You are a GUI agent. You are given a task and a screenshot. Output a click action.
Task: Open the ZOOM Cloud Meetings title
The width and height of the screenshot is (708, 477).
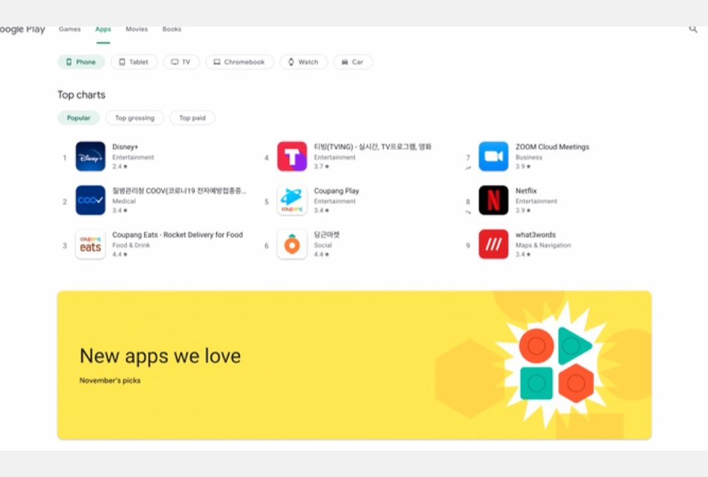point(552,147)
